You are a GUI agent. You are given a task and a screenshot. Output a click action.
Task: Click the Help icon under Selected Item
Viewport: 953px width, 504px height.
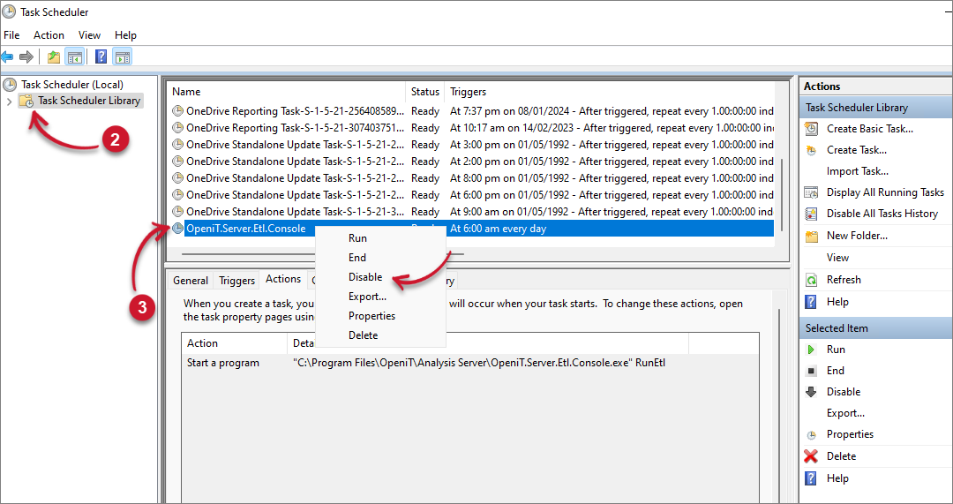[x=811, y=478]
